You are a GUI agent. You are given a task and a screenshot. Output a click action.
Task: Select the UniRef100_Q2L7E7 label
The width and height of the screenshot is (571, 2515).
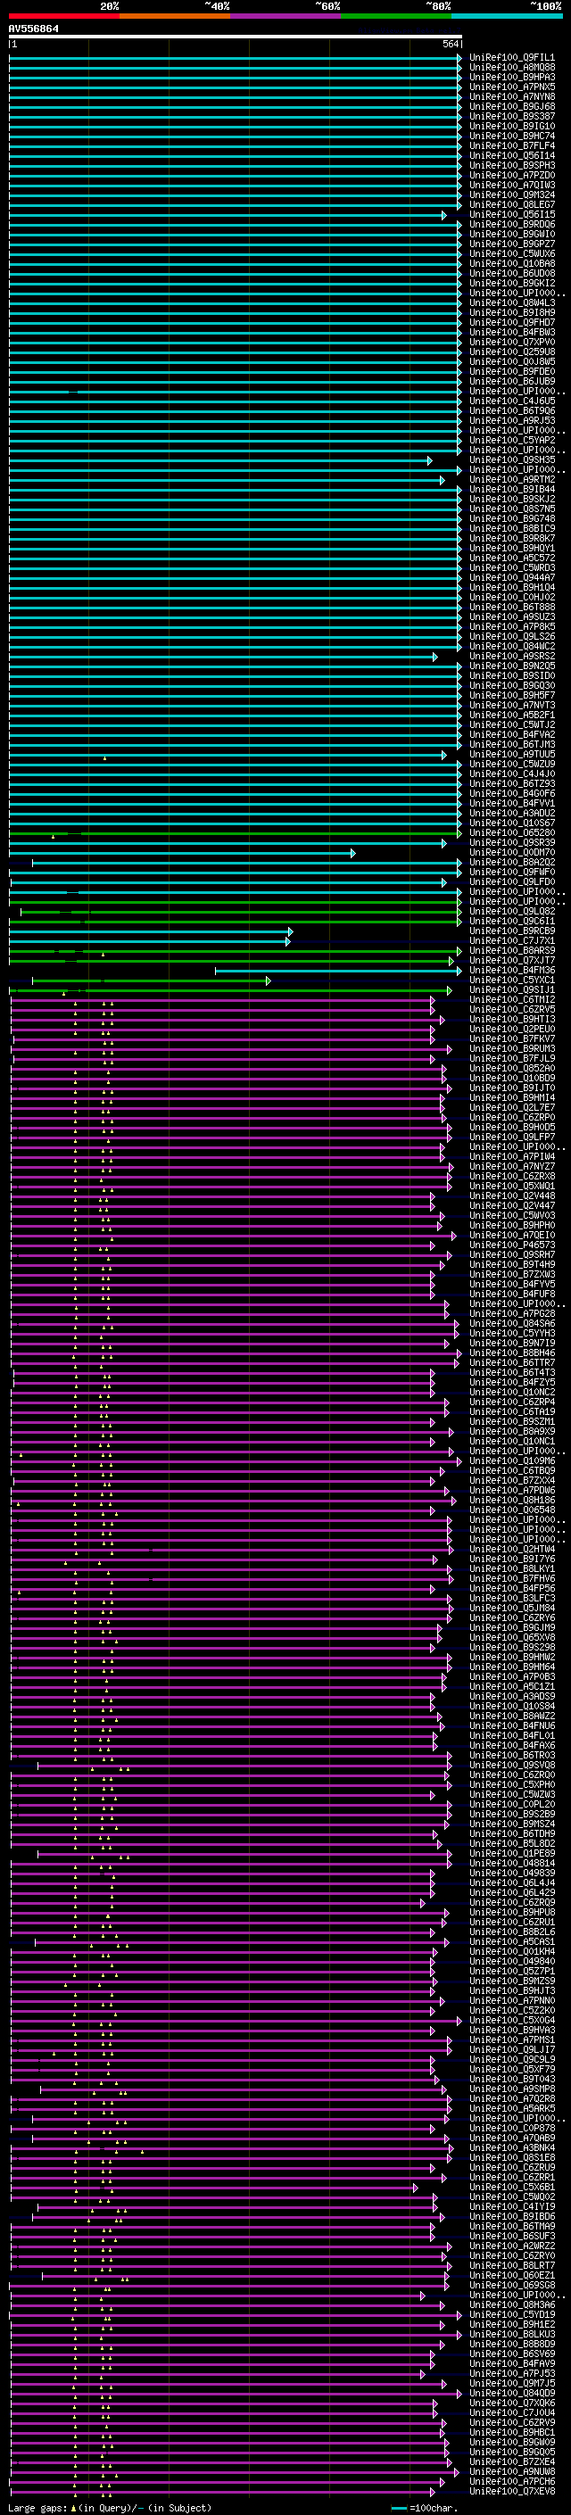(512, 1108)
